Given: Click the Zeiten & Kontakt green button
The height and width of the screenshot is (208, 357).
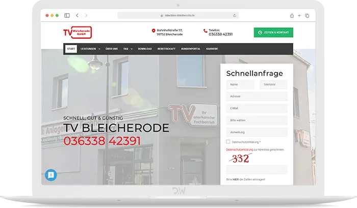Looking at the screenshot, I should (x=273, y=33).
